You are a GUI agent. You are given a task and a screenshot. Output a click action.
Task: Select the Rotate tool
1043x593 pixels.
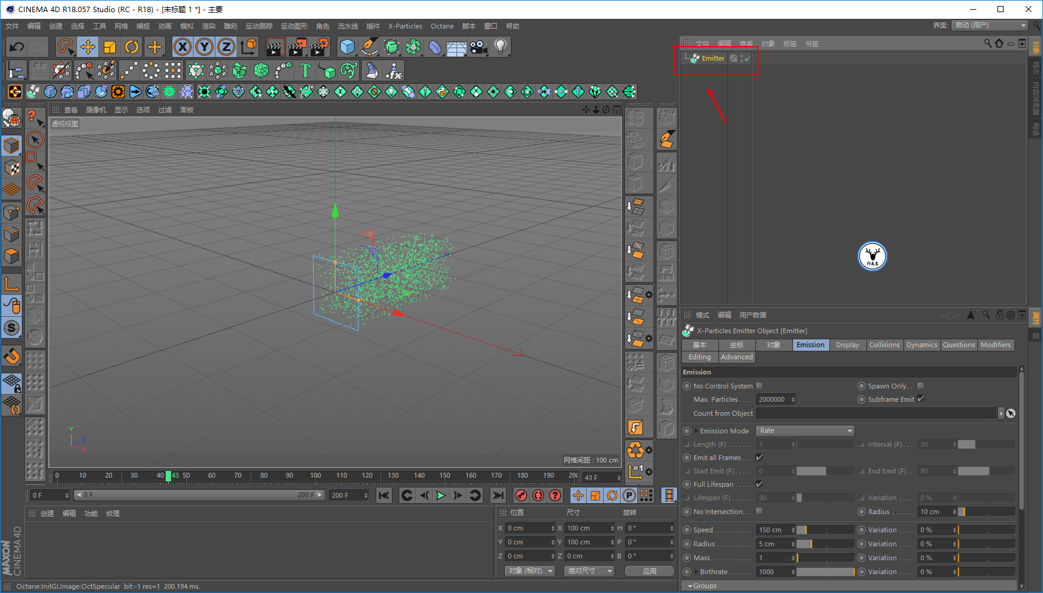tap(132, 47)
